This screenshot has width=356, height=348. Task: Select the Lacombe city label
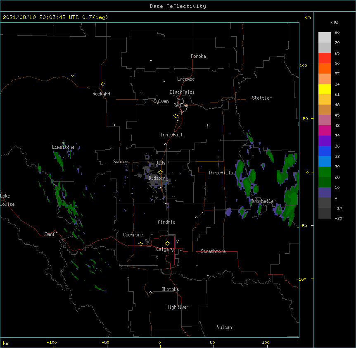(x=186, y=79)
